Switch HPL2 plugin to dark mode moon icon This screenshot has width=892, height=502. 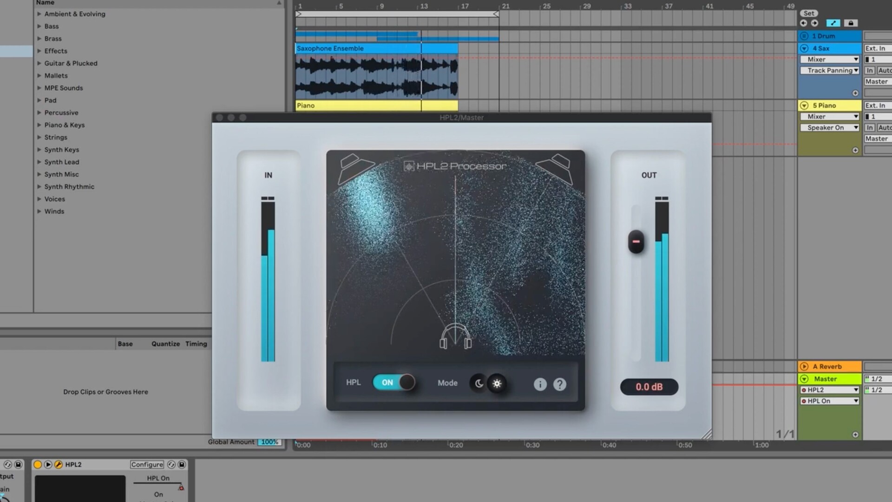click(479, 383)
